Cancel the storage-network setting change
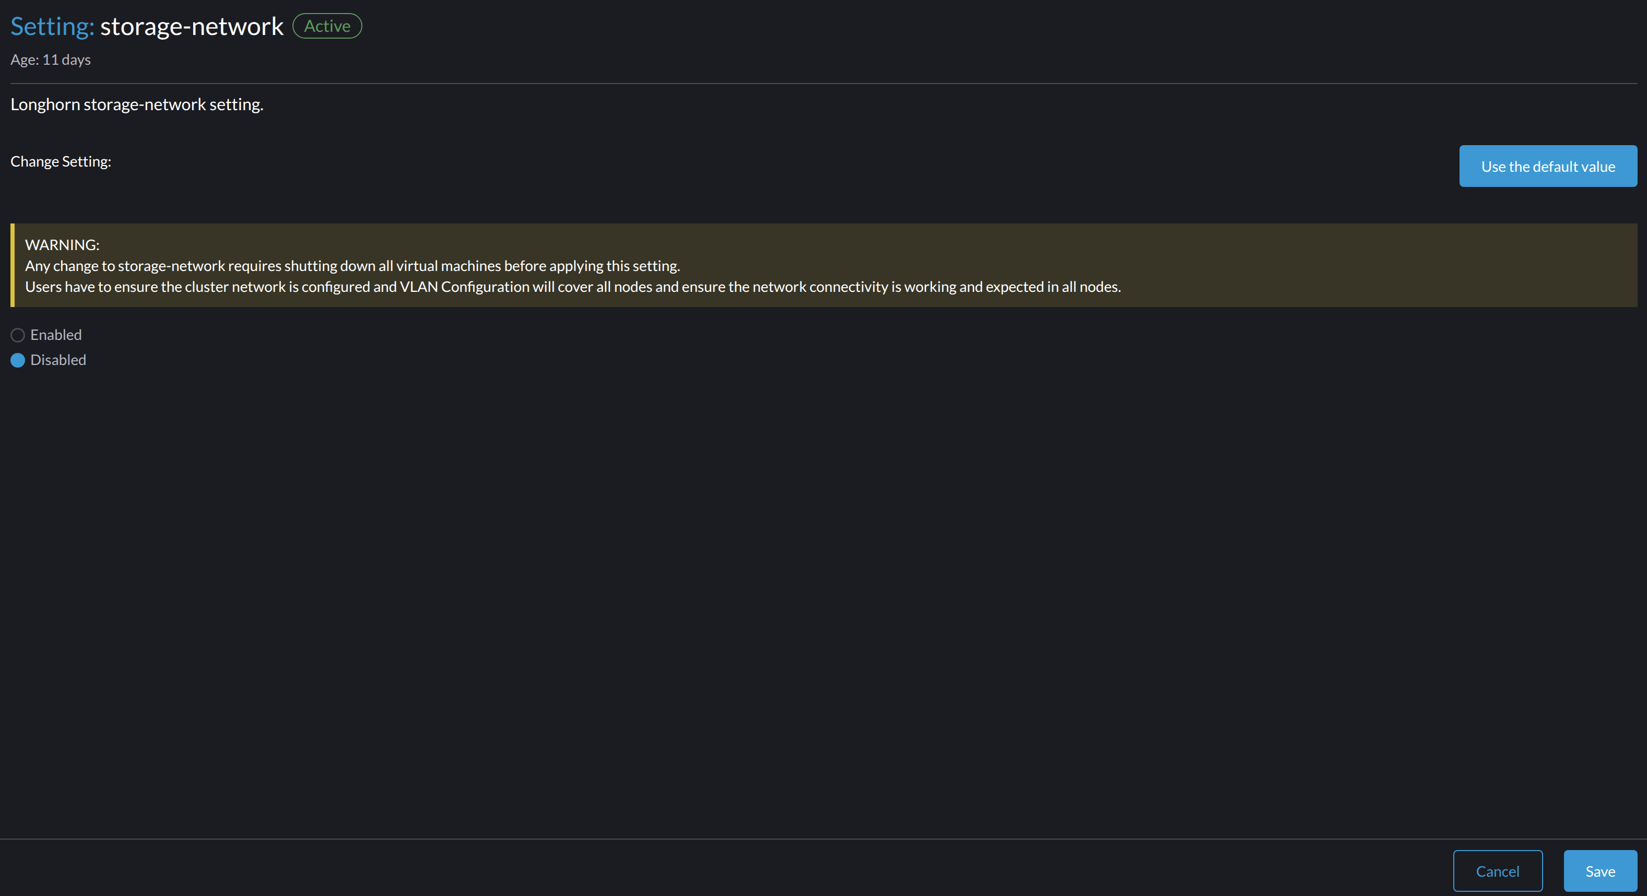The width and height of the screenshot is (1647, 896). coord(1497,870)
